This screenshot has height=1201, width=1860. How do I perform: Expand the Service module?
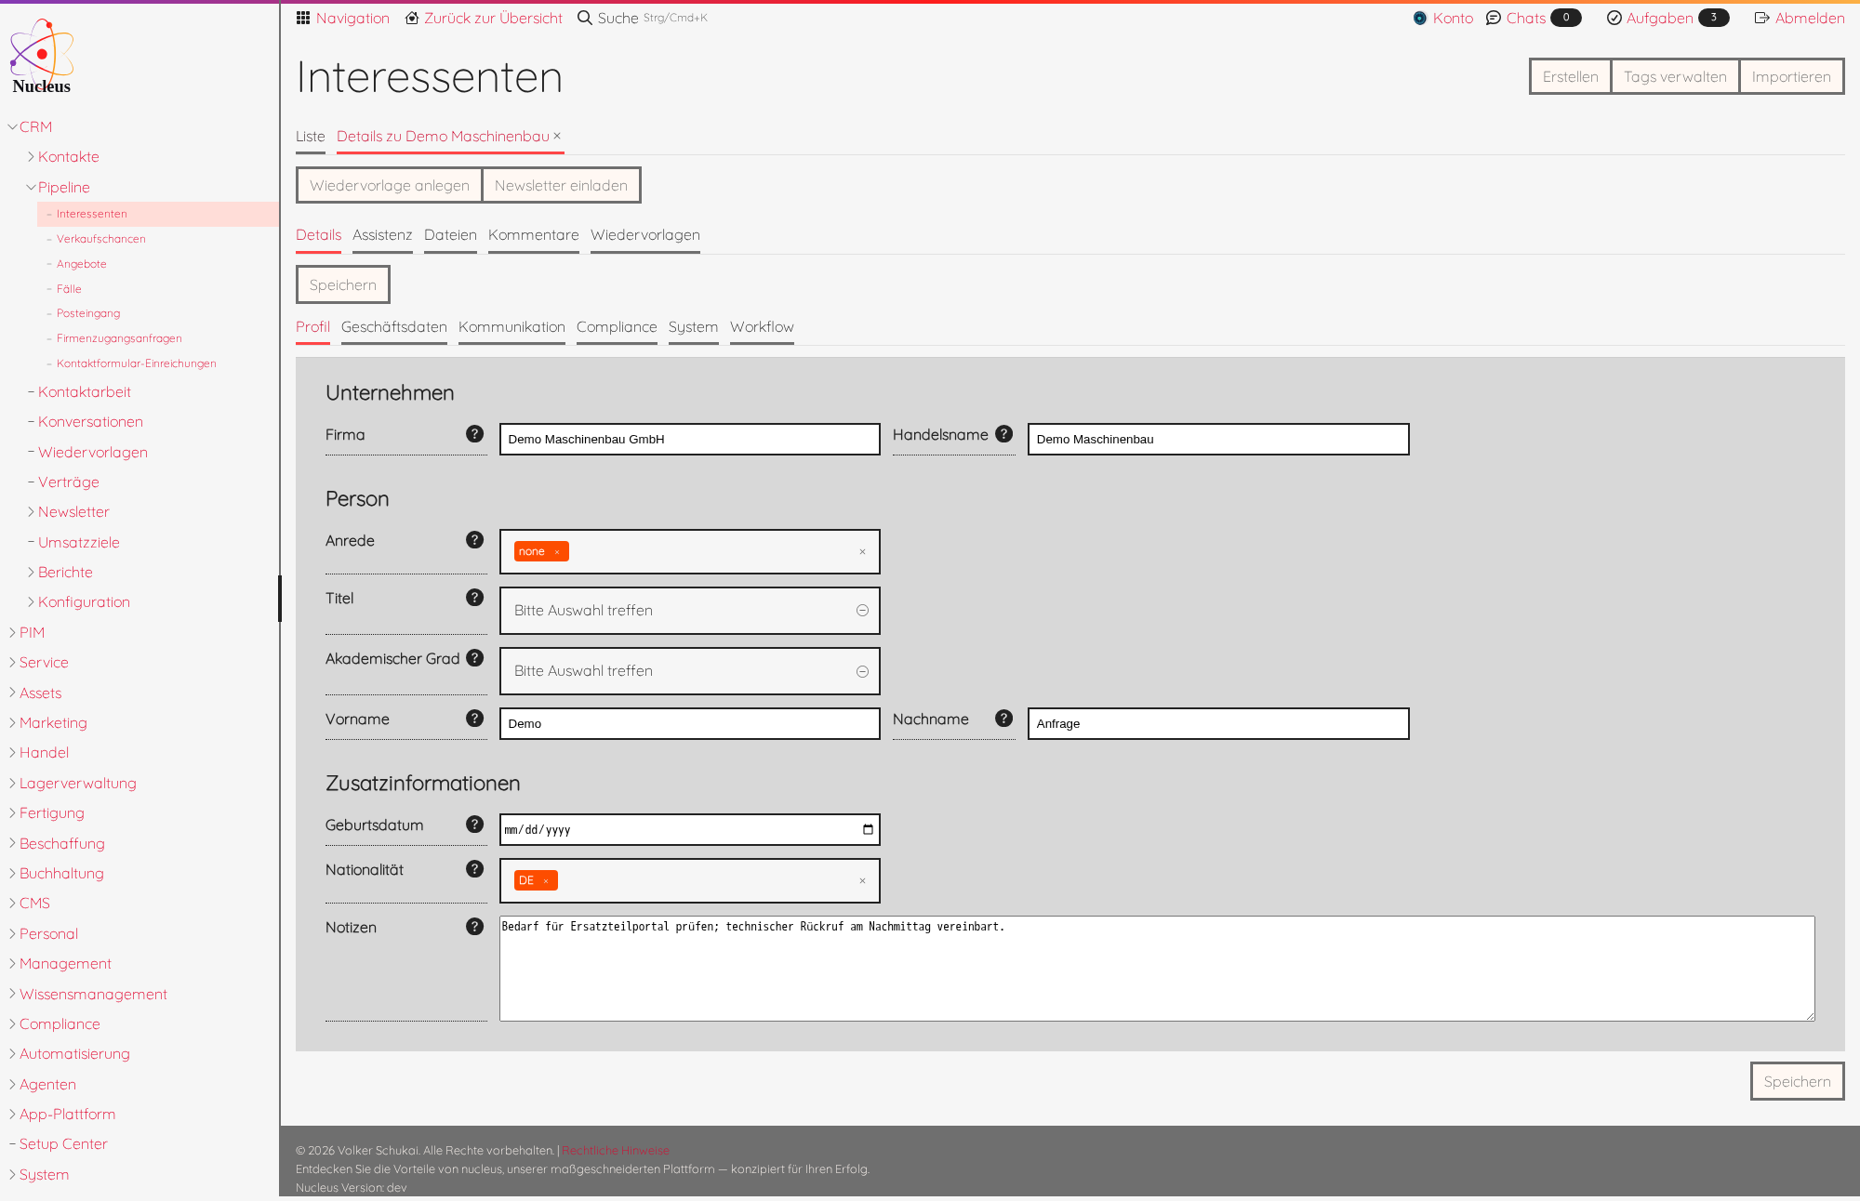(x=13, y=662)
